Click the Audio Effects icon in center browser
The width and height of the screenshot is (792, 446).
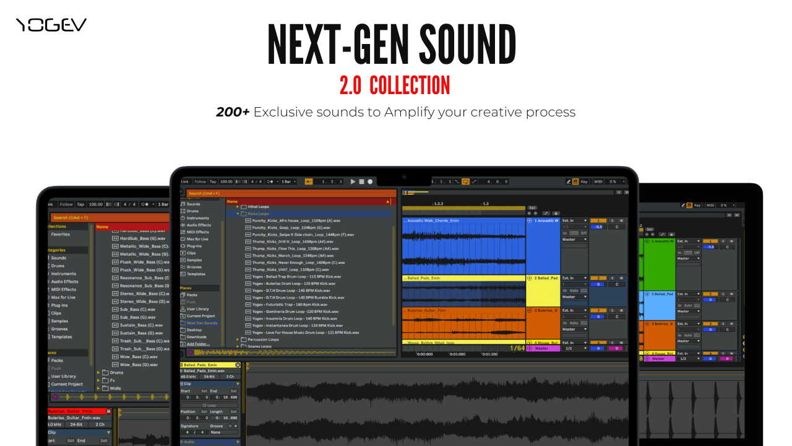point(183,225)
